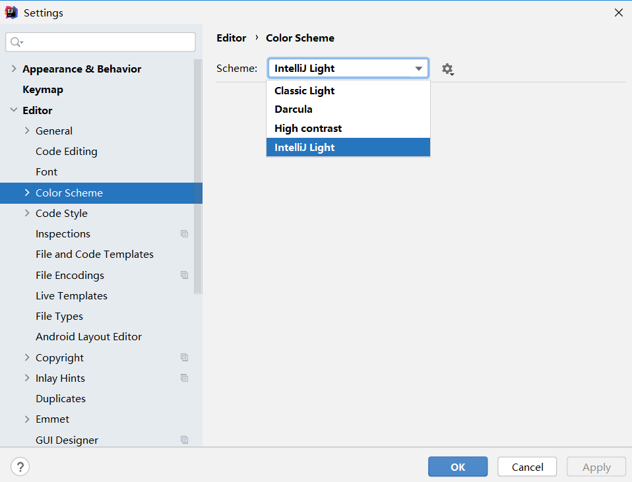
Task: Dismiss the dialog with Cancel
Action: pyautogui.click(x=526, y=466)
